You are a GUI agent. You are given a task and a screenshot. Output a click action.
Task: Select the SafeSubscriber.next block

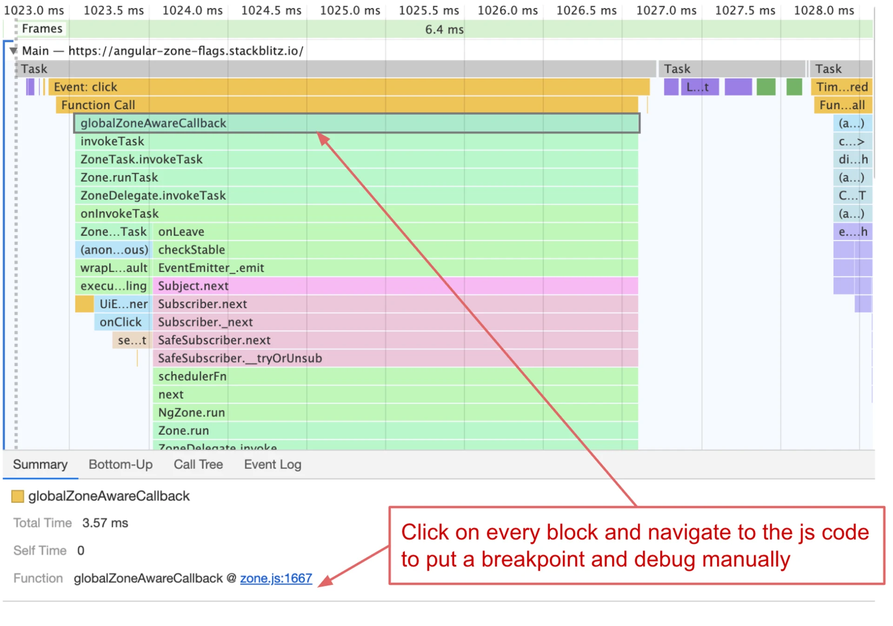[x=326, y=340]
